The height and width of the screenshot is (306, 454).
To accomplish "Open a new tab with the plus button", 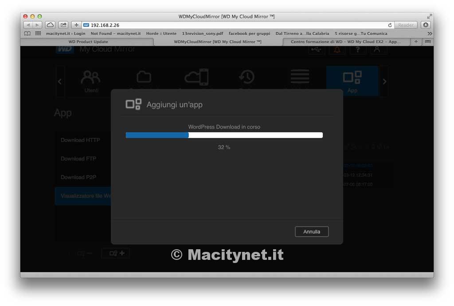I will click(416, 42).
